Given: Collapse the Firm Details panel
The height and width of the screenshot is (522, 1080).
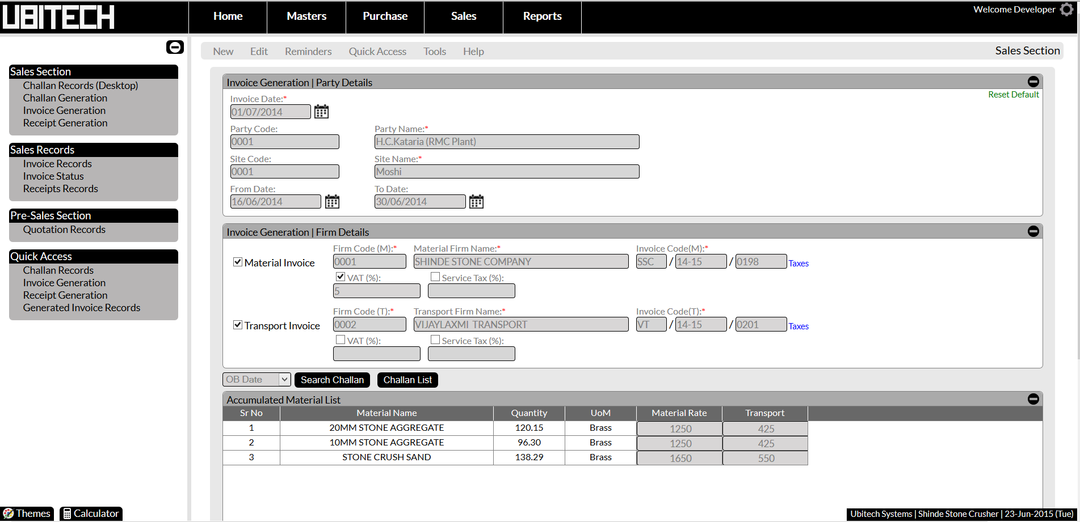Looking at the screenshot, I should click(x=1033, y=231).
